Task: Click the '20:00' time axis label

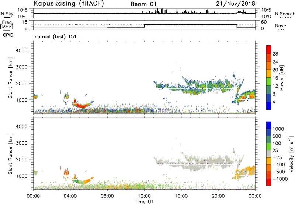Action: click(x=218, y=196)
